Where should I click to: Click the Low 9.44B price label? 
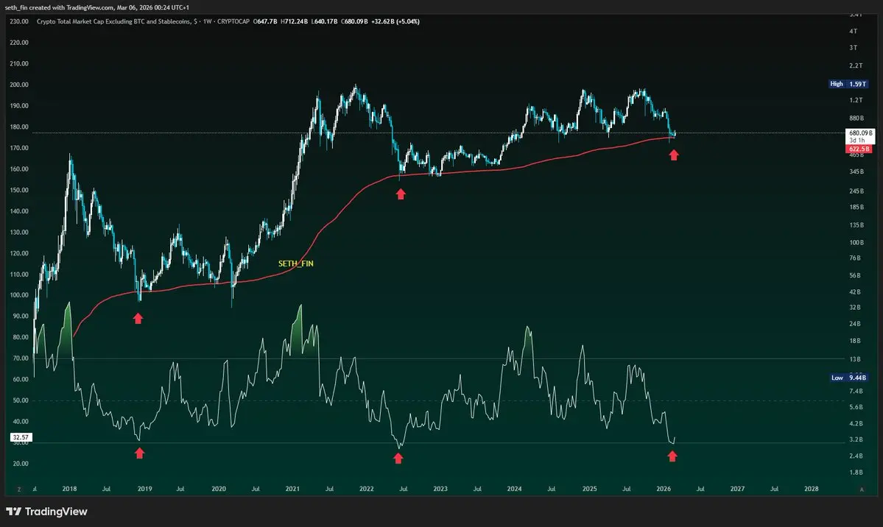(x=848, y=378)
